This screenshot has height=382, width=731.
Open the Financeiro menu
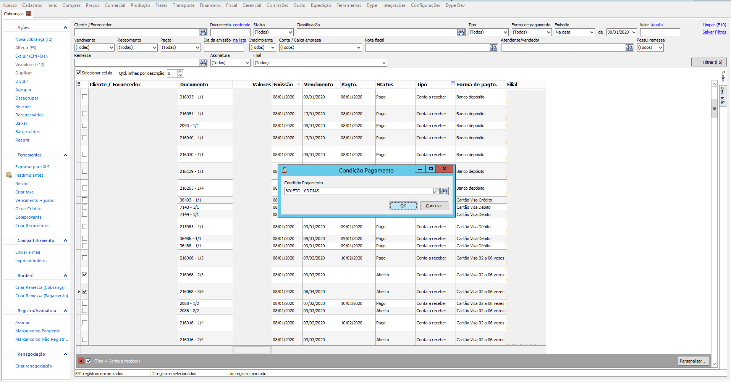coord(210,5)
